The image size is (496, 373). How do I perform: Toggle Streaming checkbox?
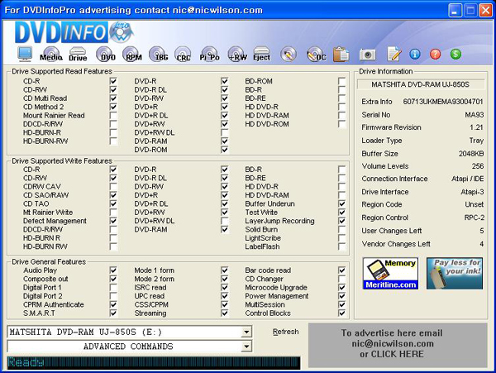[x=224, y=313]
